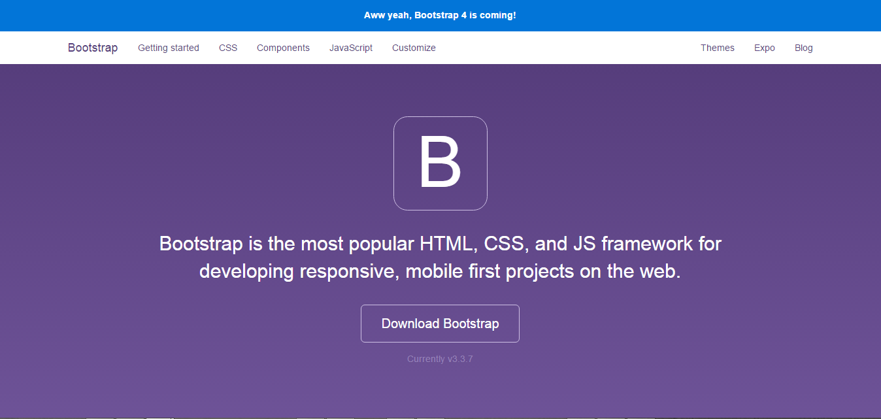Open the Getting started page

point(169,48)
